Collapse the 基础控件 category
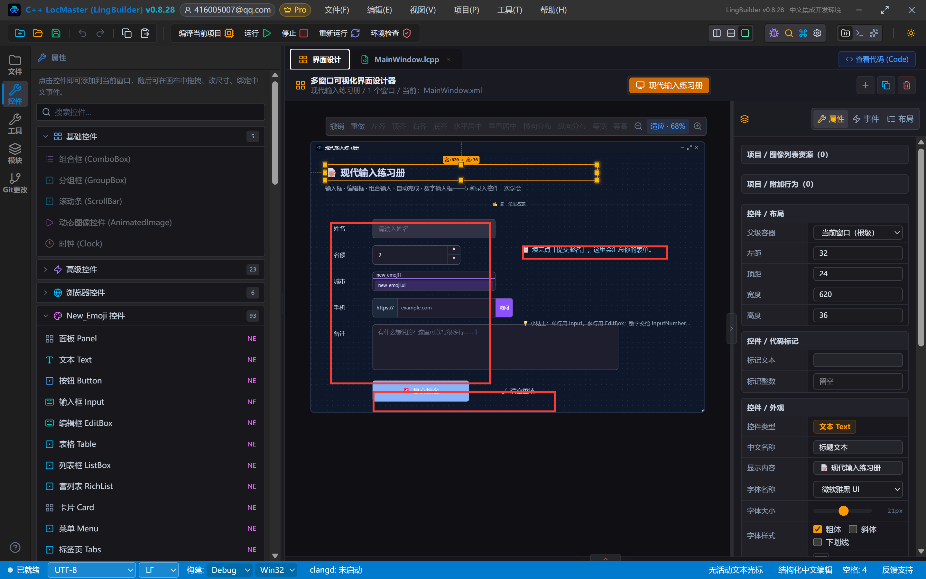 click(x=151, y=137)
